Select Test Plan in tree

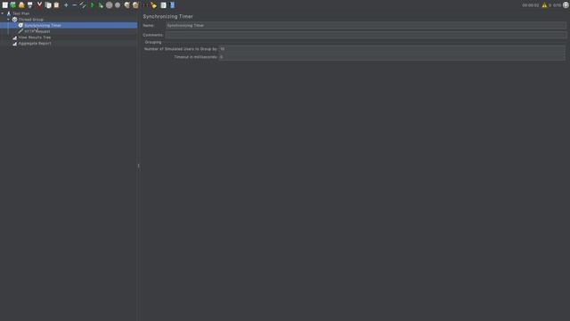[21, 13]
